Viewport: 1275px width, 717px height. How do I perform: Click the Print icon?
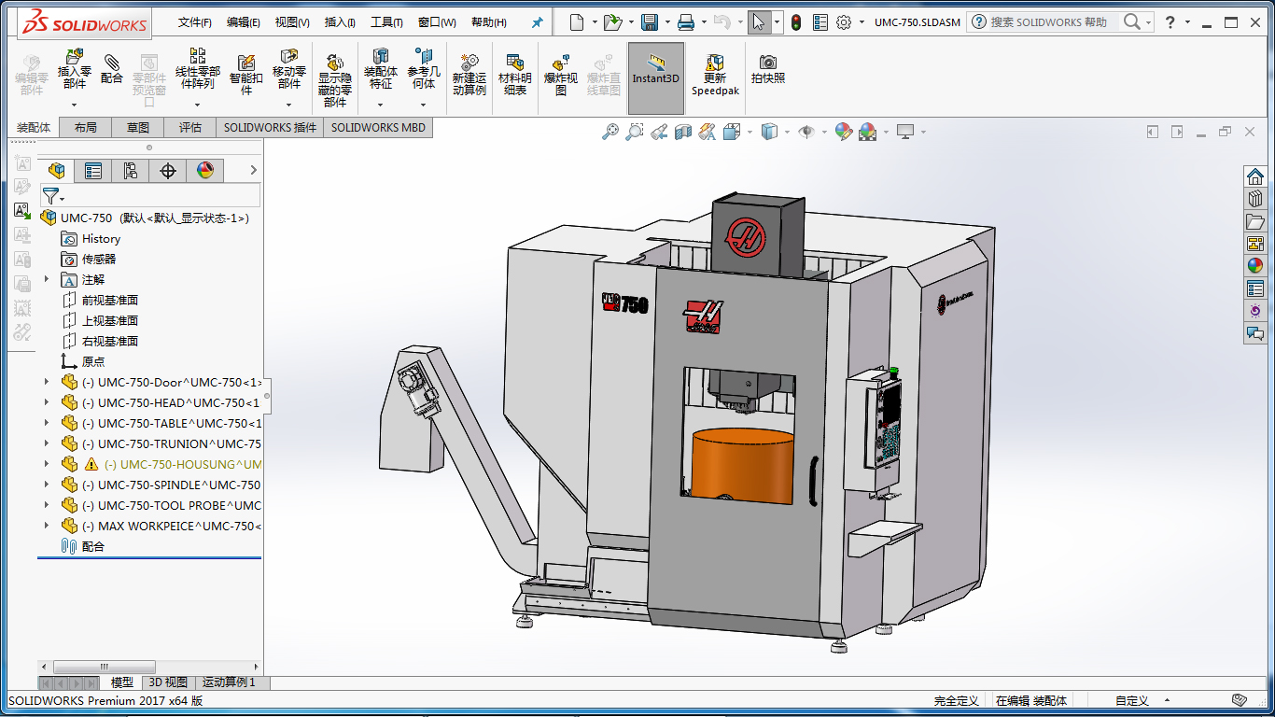click(x=685, y=22)
